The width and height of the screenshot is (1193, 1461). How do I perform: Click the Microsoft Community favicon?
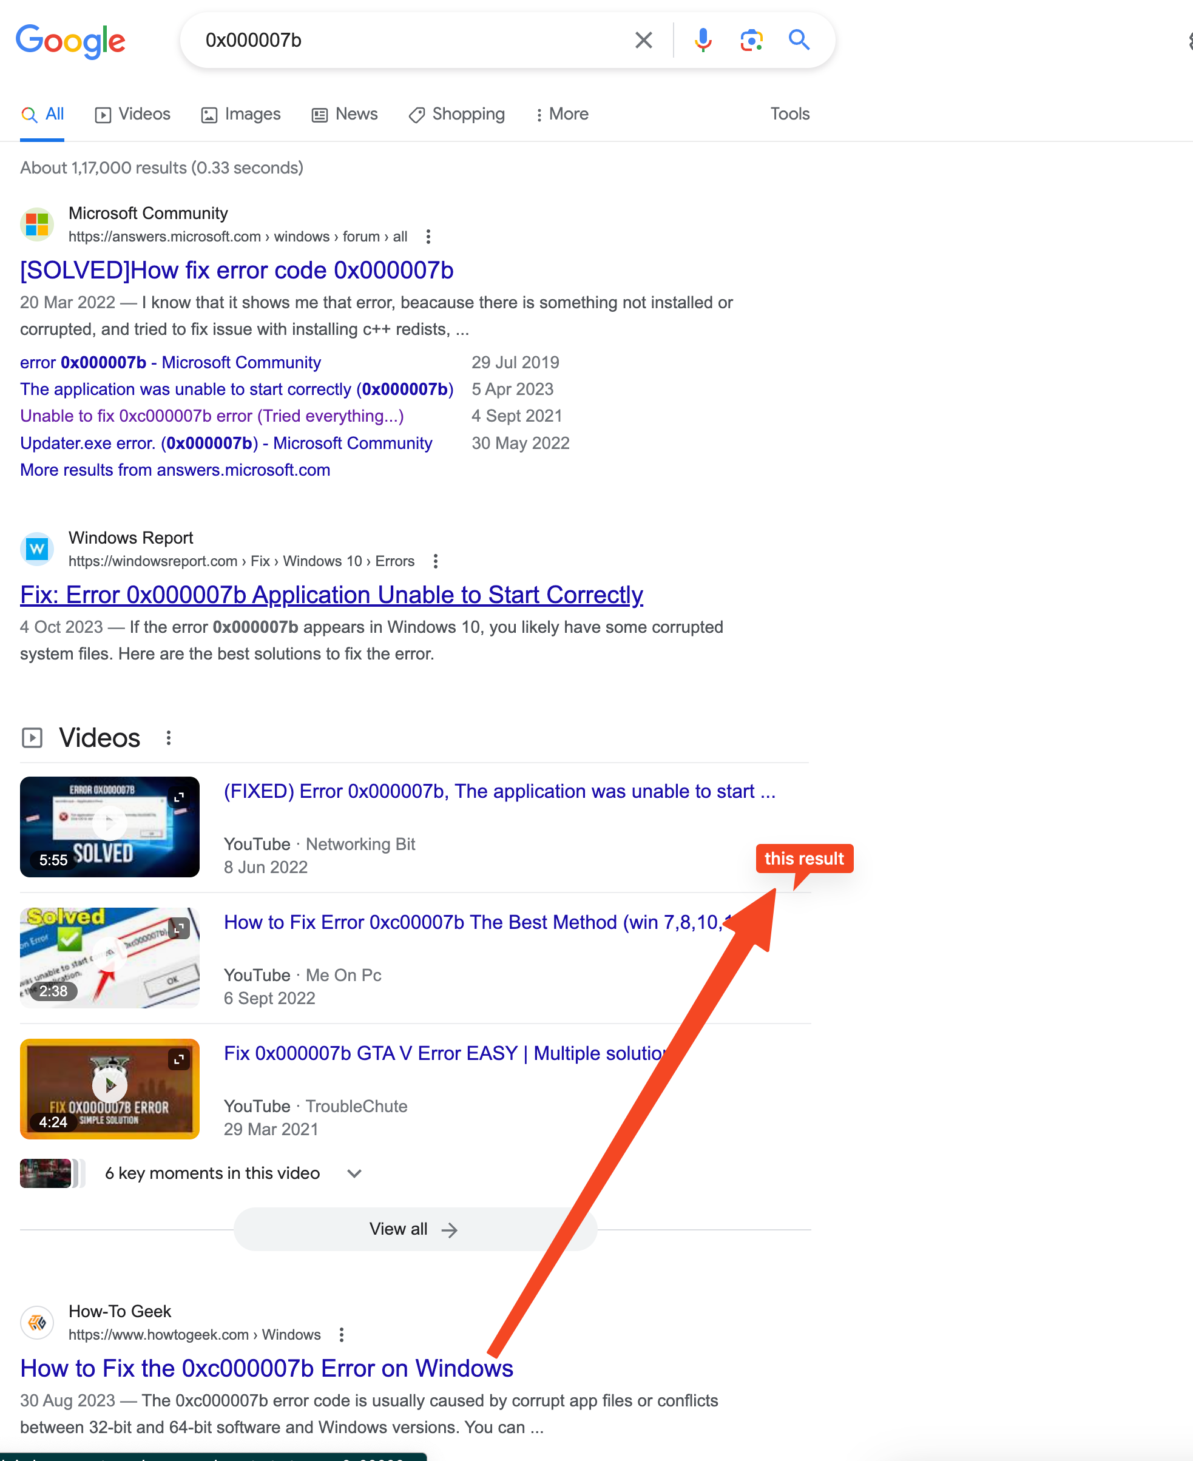tap(37, 224)
